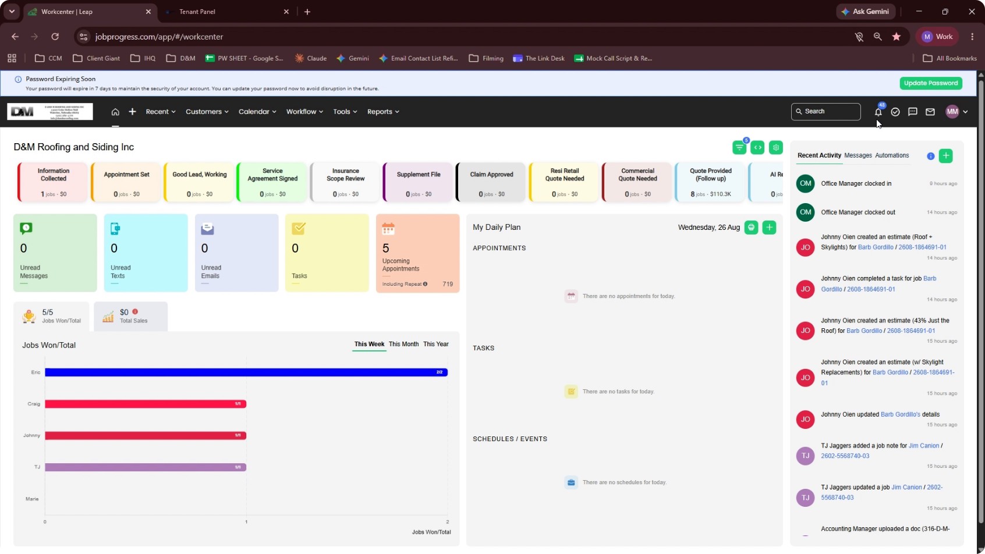Click red warning icon next to $0 Total Sales
The image size is (985, 554).
coord(135,312)
